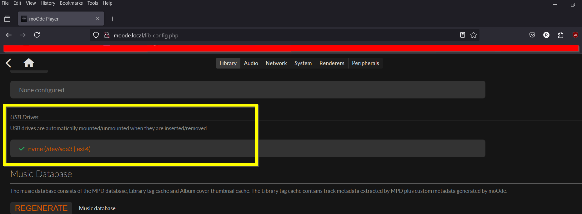Open the History menu

pyautogui.click(x=48, y=3)
